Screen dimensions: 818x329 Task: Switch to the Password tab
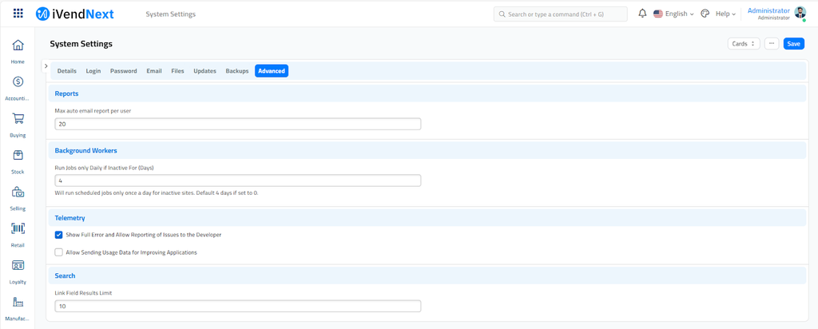click(123, 71)
